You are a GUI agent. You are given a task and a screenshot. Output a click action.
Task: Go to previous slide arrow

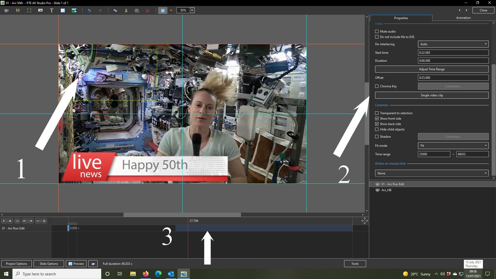click(459, 10)
